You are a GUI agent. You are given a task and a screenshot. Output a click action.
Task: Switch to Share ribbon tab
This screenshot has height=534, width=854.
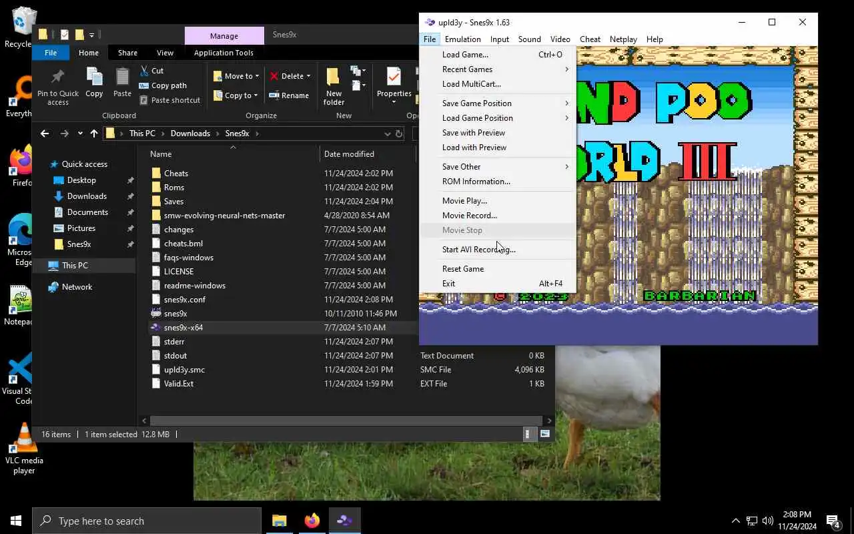pos(127,53)
